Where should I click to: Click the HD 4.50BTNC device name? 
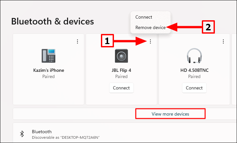(194, 70)
